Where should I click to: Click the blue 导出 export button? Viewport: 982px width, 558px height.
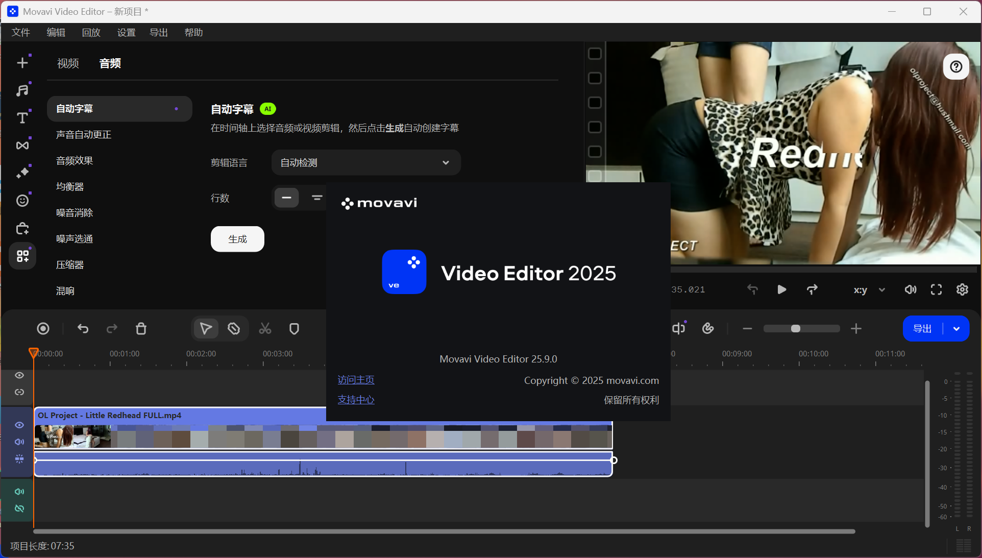tap(922, 329)
